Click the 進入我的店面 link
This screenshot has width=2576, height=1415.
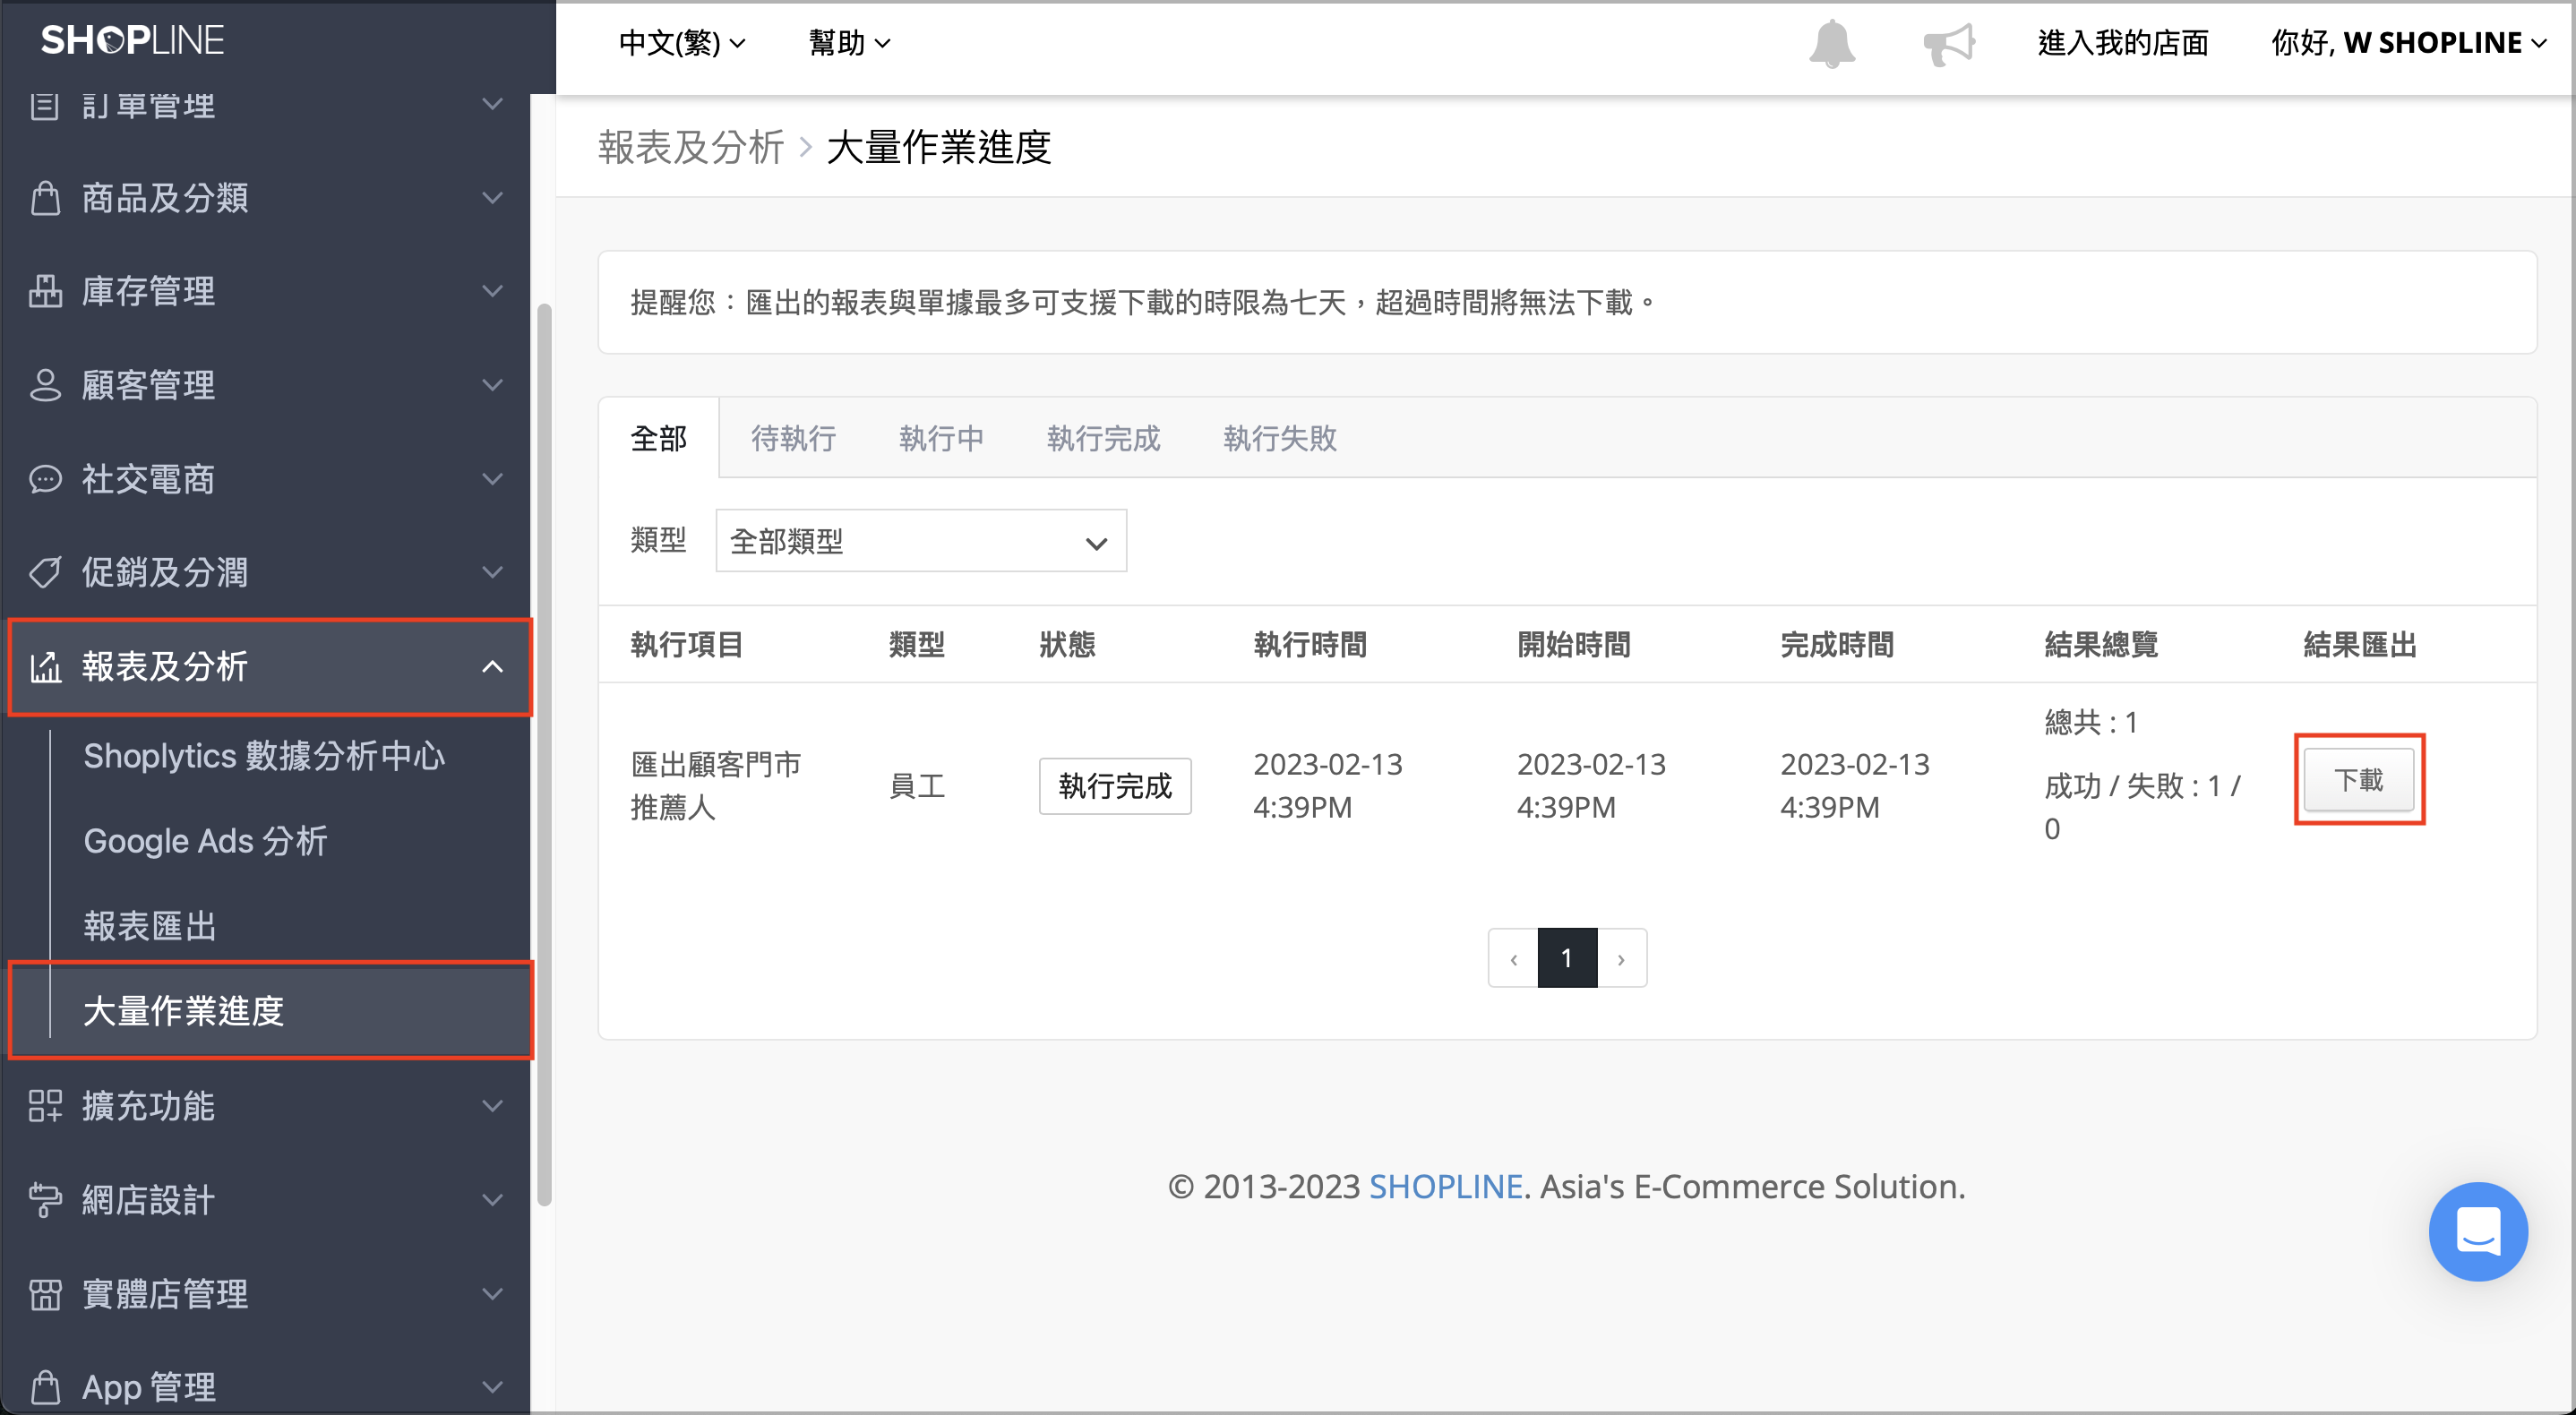(x=2124, y=43)
